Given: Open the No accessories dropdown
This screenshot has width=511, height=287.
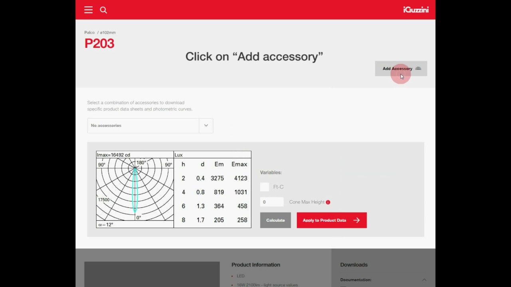Looking at the screenshot, I should (150, 126).
